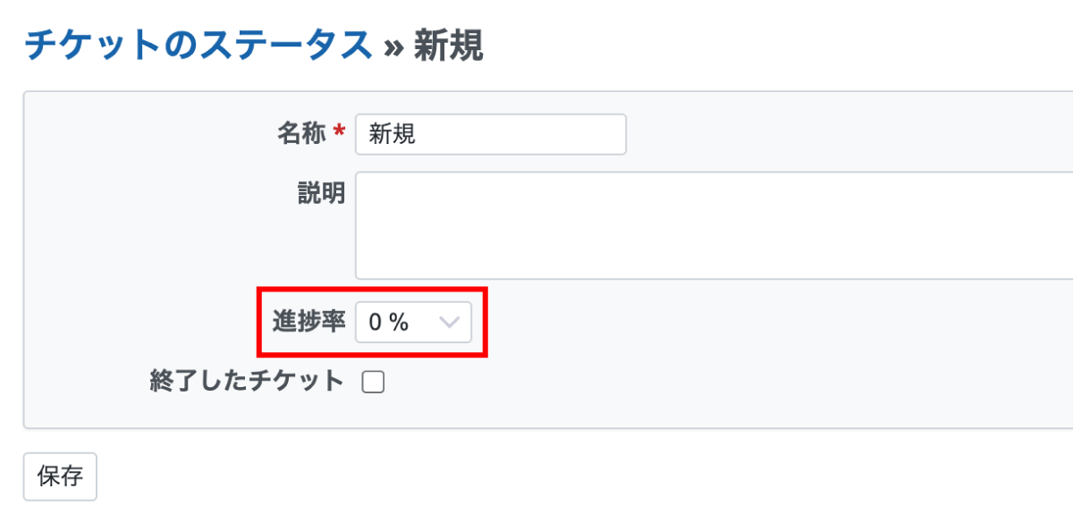Click the red required asterisk by 名称
The height and width of the screenshot is (514, 1073).
click(339, 134)
